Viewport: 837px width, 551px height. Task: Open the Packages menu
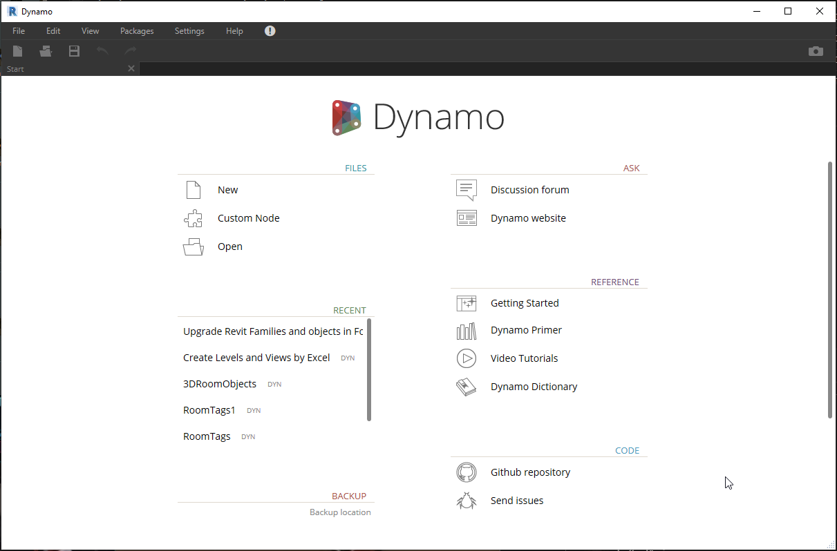tap(136, 30)
